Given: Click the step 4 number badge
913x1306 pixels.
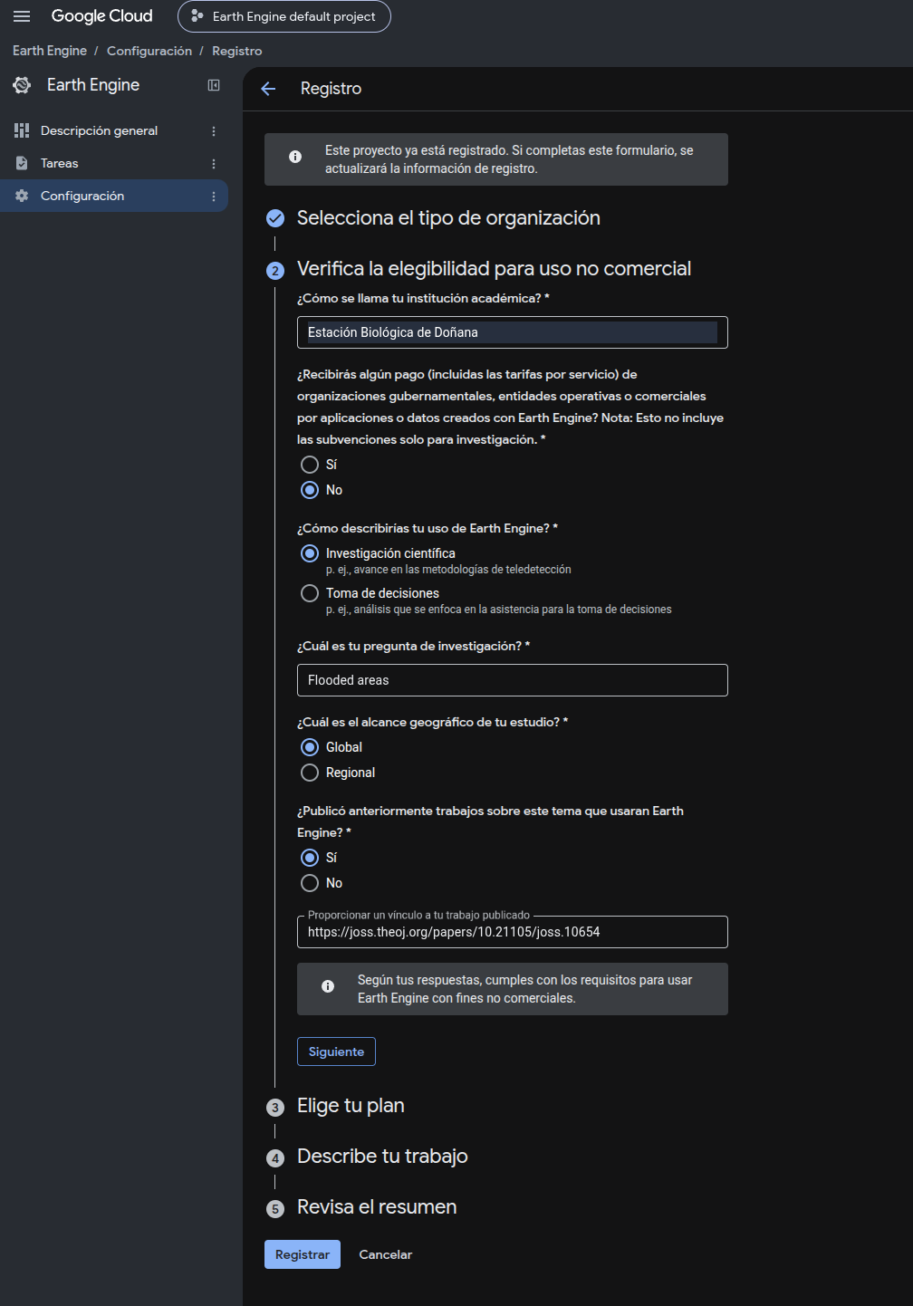Looking at the screenshot, I should (275, 1158).
